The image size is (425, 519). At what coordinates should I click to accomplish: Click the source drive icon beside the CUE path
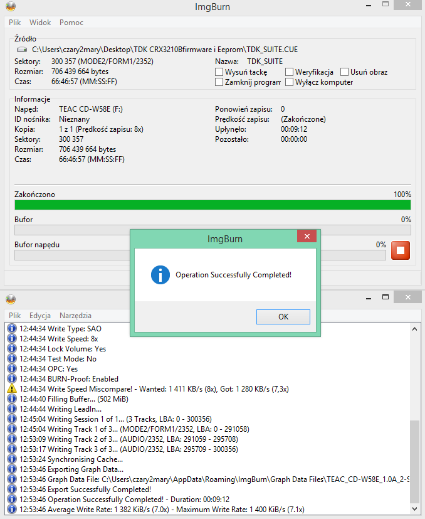coord(22,50)
